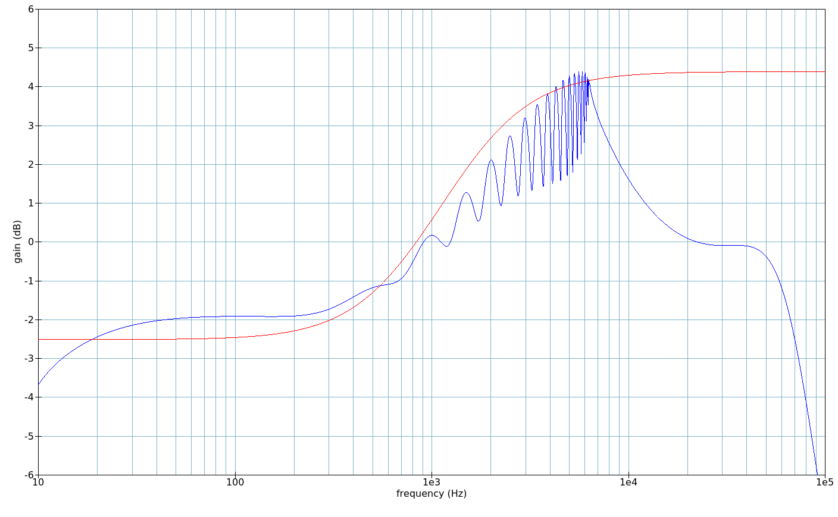Click the '6' gain tick label
838x517 pixels.
30,9
